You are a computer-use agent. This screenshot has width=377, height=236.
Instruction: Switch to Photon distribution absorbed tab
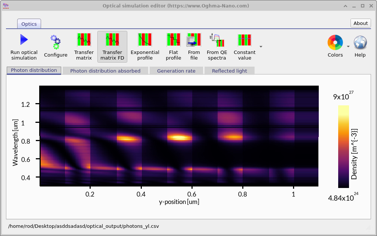[x=105, y=71]
